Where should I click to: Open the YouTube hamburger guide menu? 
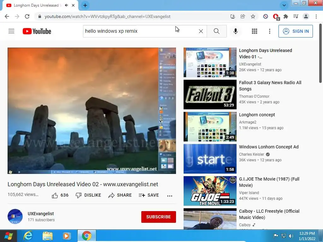(x=11, y=31)
